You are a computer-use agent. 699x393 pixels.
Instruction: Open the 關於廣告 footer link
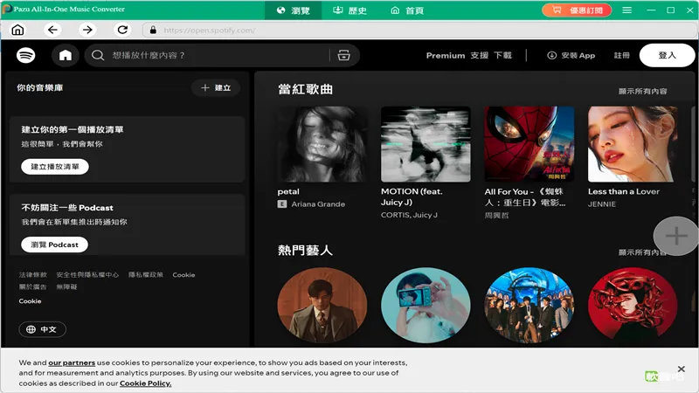coord(32,287)
